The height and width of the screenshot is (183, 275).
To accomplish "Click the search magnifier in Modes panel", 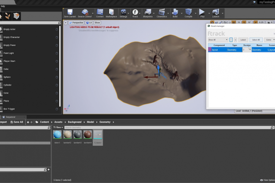I will click(x=59, y=23).
